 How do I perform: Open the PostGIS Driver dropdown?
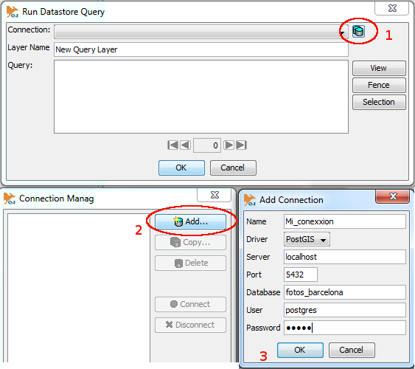[x=307, y=239]
